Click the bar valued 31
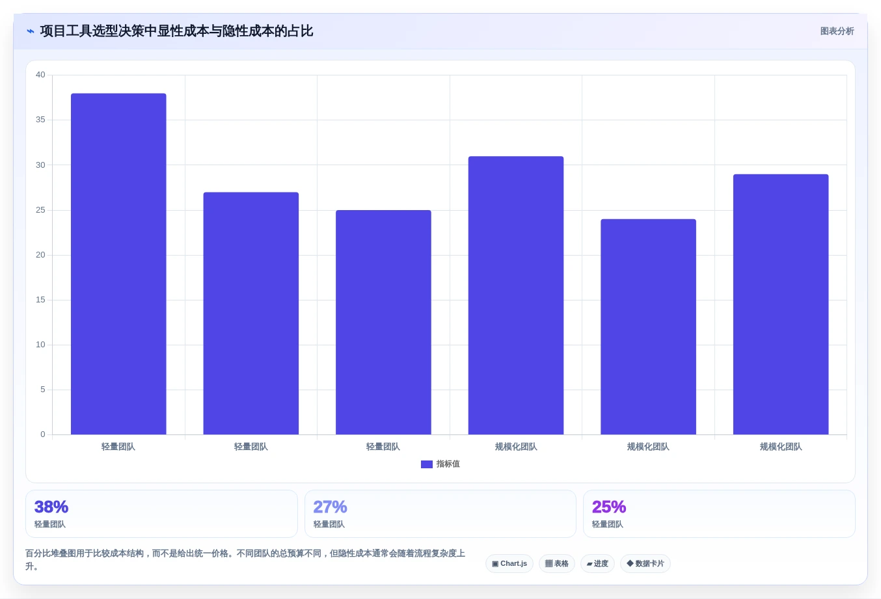881x599 pixels. click(x=516, y=295)
